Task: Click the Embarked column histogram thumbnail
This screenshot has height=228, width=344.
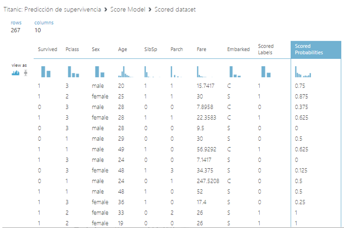Action: click(x=235, y=71)
